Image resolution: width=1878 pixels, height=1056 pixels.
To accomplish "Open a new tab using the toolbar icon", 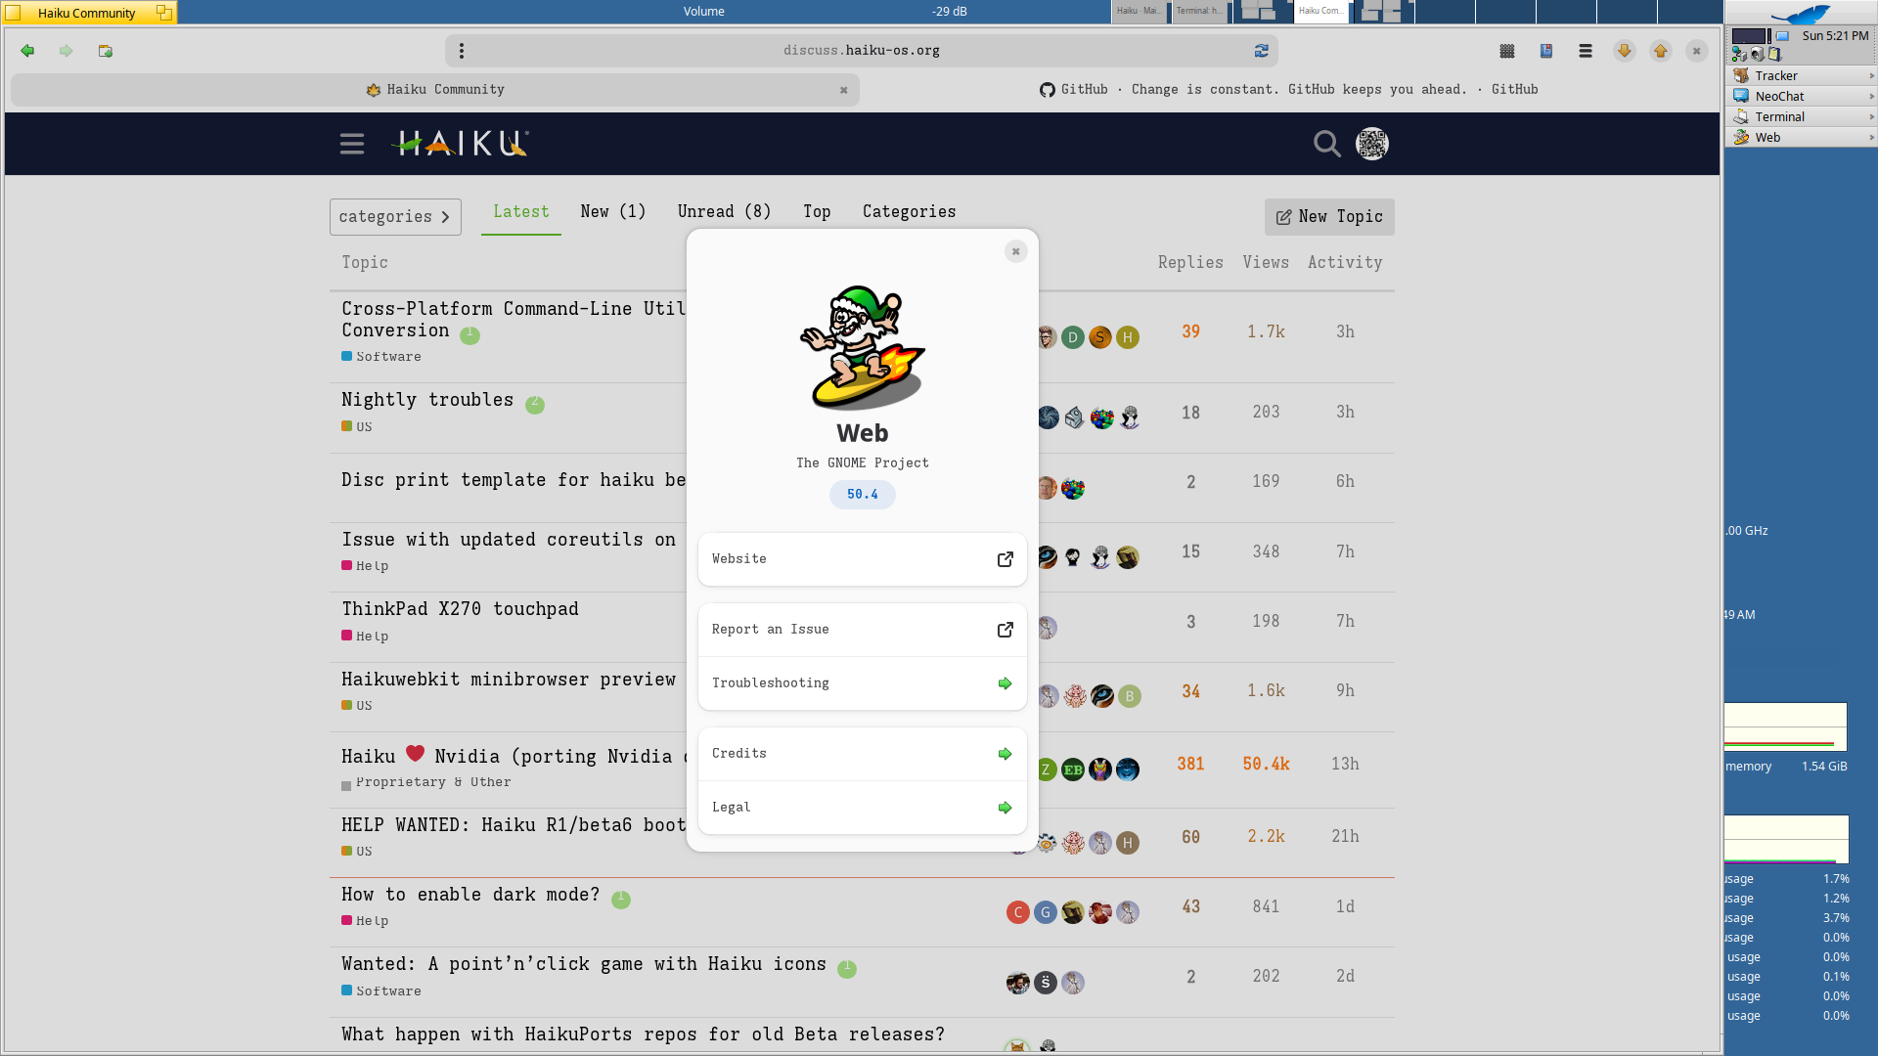I will click(105, 51).
